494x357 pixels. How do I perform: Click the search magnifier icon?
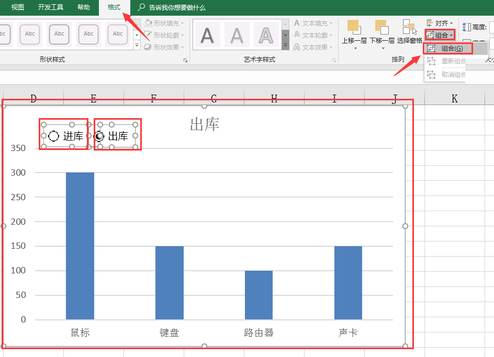tap(141, 7)
